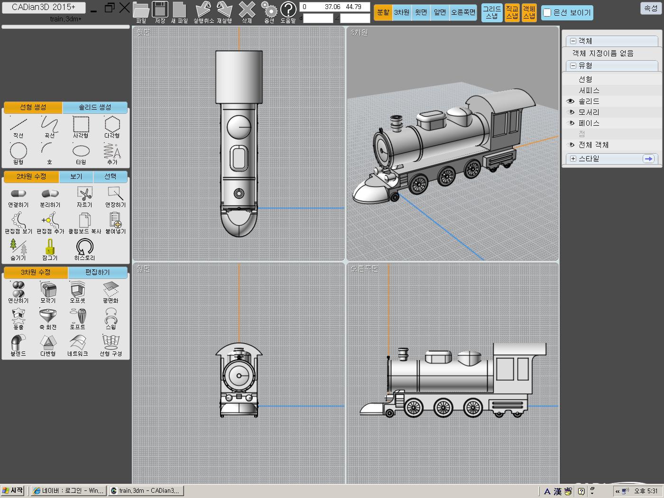Open the 추가 extra shapes tool
The height and width of the screenshot is (498, 664).
pos(112,154)
